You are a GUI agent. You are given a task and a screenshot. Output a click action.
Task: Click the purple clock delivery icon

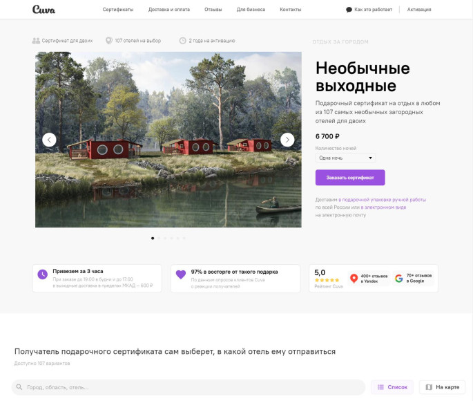click(x=43, y=274)
